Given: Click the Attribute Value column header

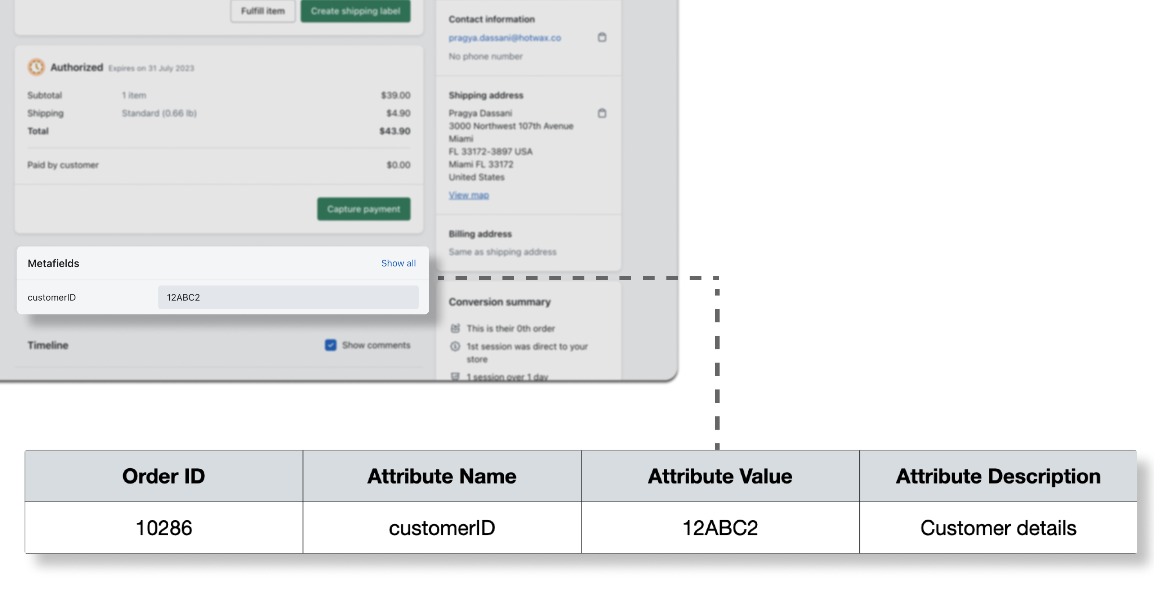Looking at the screenshot, I should point(720,476).
